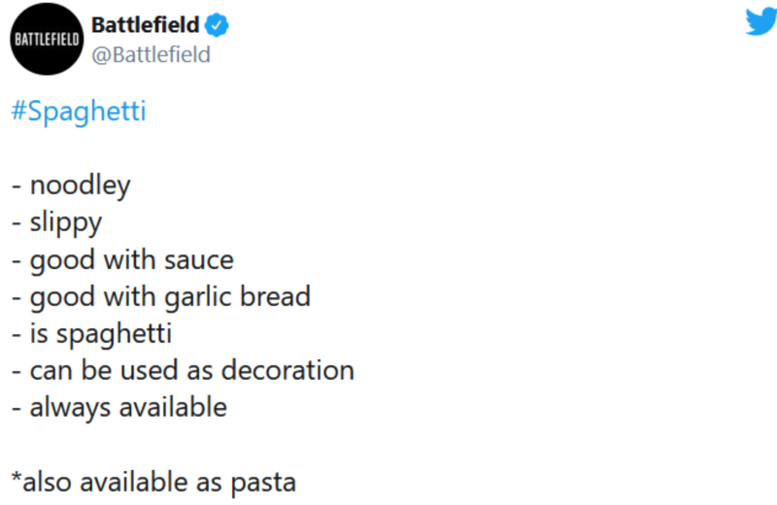Click the word "decoration" in the tweet
Image resolution: width=777 pixels, height=505 pixels.
click(287, 371)
